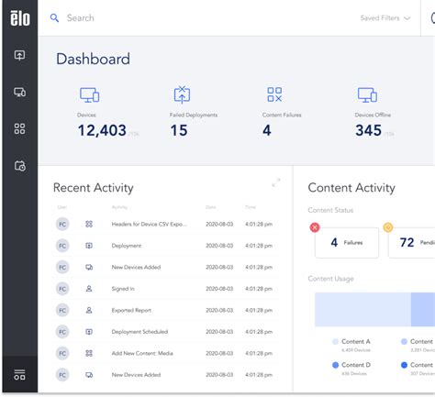Open Content from the sidebar grid icon
The image size is (435, 397).
click(20, 128)
